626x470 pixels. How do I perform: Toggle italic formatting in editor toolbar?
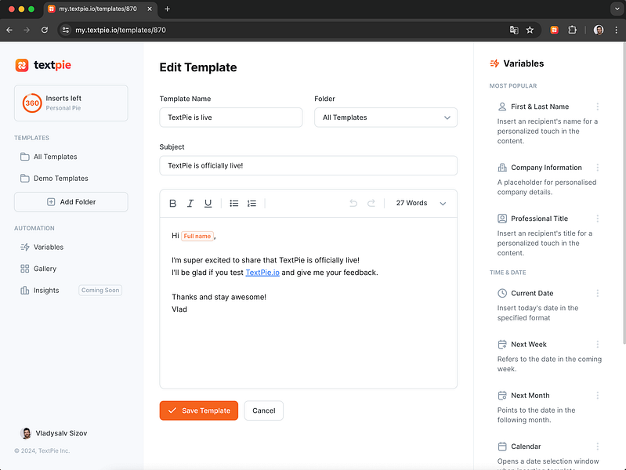(190, 203)
